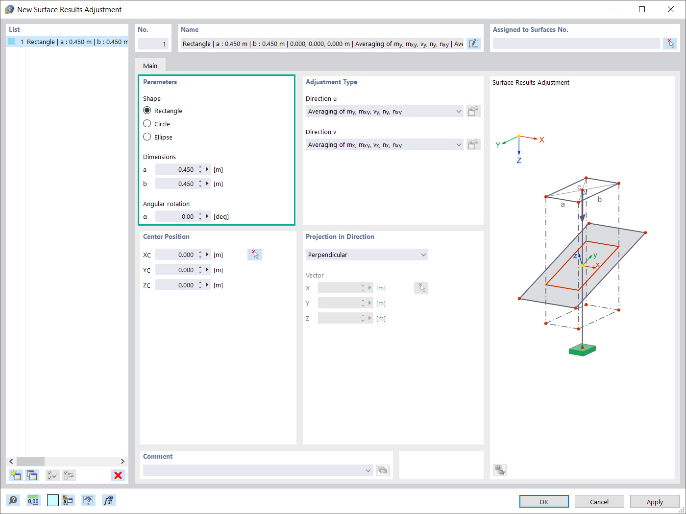The width and height of the screenshot is (686, 514).
Task: Open the Comment dropdown
Action: (258, 470)
